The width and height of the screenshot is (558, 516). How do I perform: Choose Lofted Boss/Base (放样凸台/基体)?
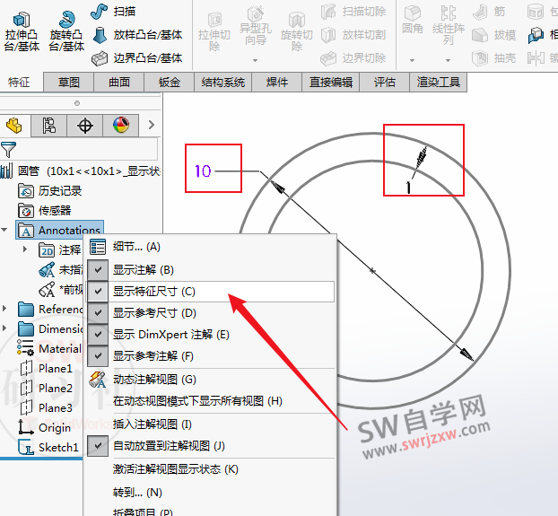(137, 35)
